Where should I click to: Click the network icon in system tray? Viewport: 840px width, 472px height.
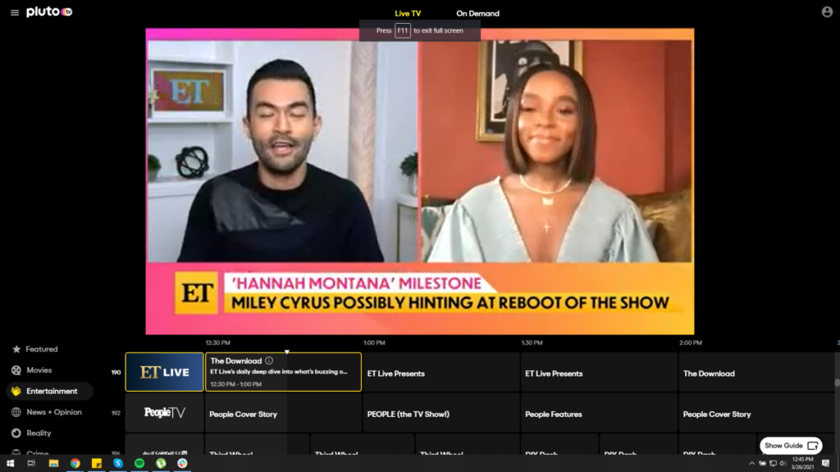[x=773, y=464]
